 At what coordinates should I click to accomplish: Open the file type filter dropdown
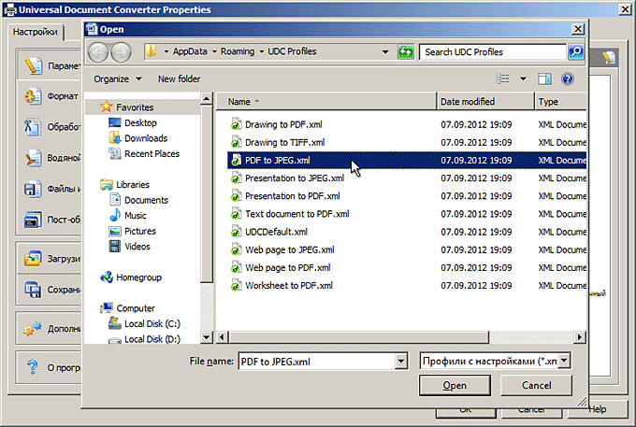coord(564,361)
